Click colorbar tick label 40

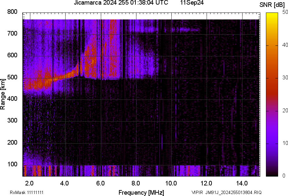285,45
